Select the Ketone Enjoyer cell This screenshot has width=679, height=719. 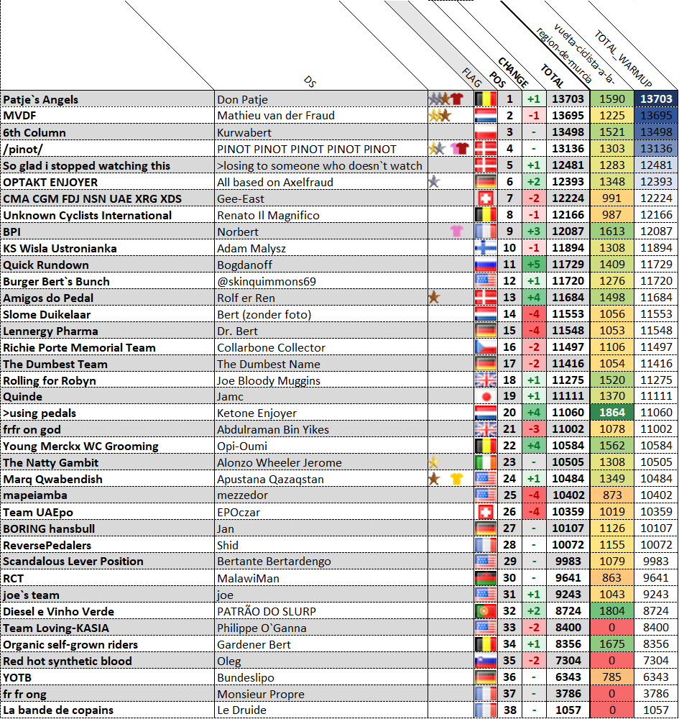[320, 413]
